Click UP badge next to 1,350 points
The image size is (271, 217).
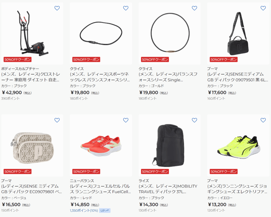click(105, 210)
